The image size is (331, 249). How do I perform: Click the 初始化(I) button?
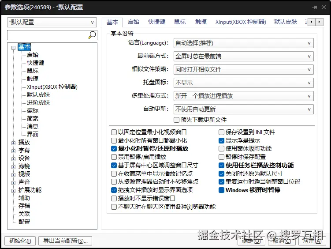(x=20, y=241)
